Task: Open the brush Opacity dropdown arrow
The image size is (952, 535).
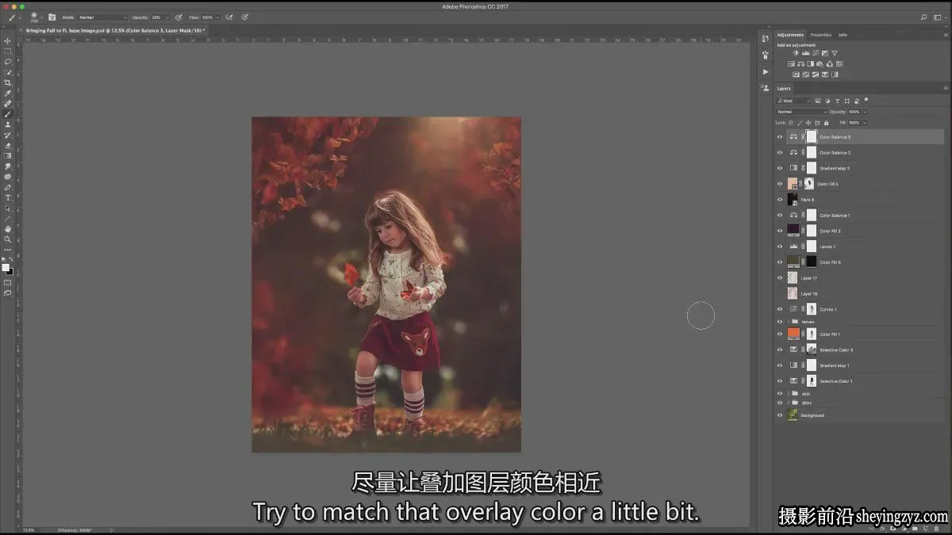Action: 167,17
